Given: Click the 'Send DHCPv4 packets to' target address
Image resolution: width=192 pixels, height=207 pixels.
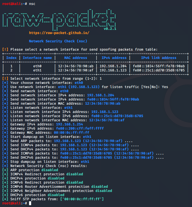Looking at the screenshot, I should pos(94,149).
